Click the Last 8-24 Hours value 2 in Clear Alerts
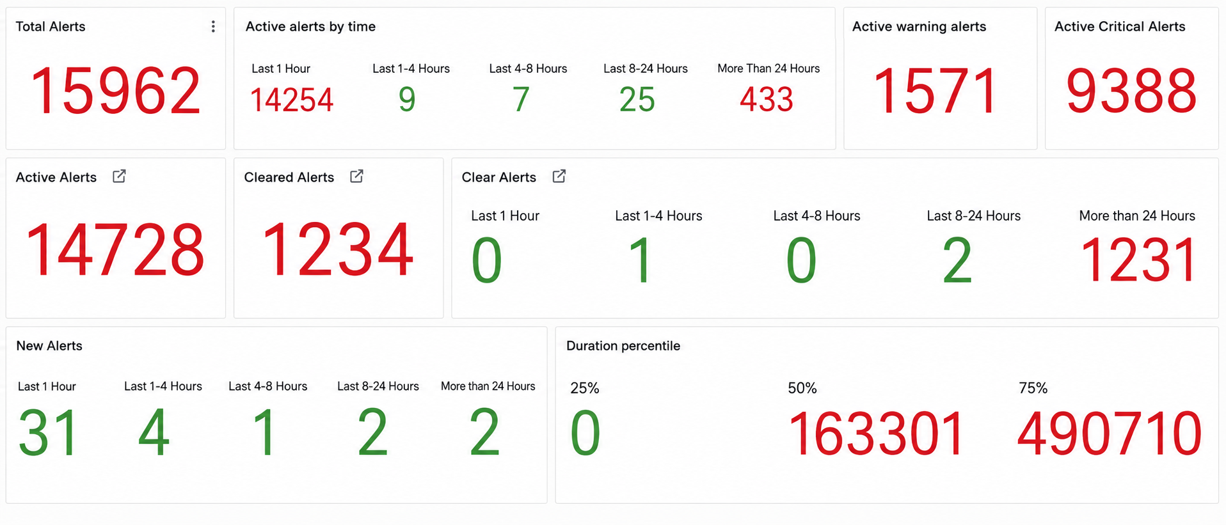 pyautogui.click(x=957, y=261)
